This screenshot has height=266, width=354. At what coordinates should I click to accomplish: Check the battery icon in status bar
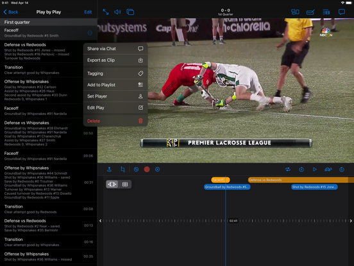349,3
